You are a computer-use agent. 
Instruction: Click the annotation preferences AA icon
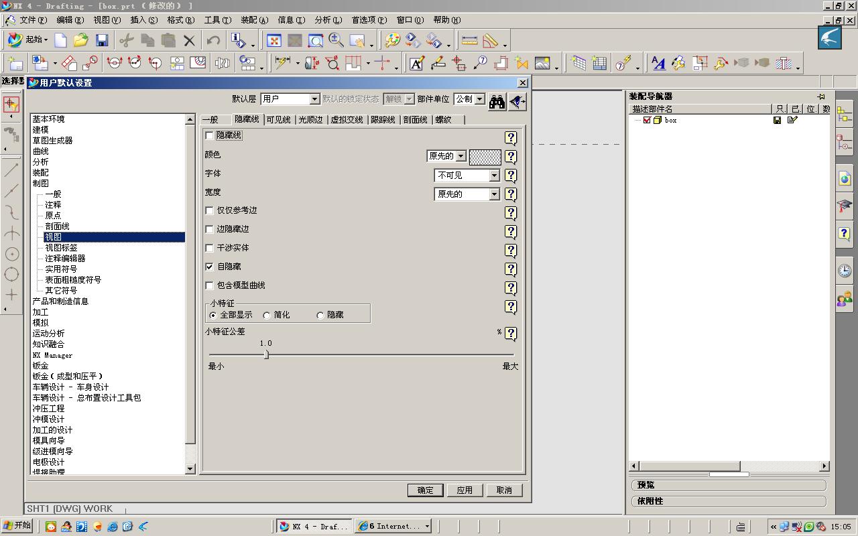658,63
